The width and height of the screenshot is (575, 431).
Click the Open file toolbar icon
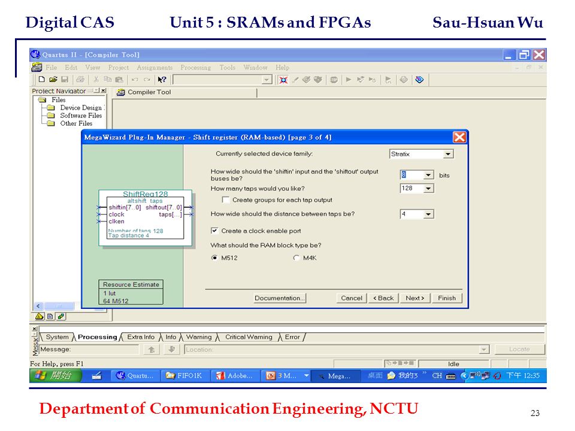tap(53, 79)
